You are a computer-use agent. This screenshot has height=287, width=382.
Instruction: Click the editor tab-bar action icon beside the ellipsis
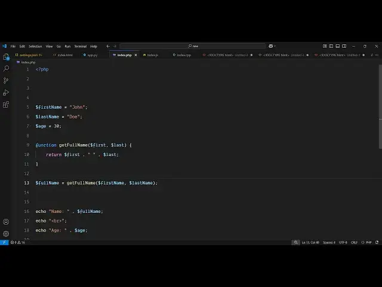372,55
